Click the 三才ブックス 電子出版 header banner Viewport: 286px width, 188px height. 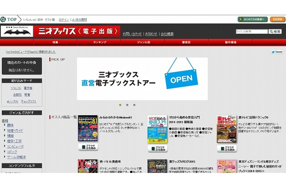pyautogui.click(x=77, y=31)
